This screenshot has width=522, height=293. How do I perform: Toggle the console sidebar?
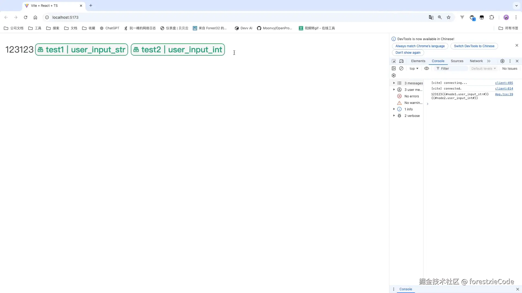click(x=394, y=68)
